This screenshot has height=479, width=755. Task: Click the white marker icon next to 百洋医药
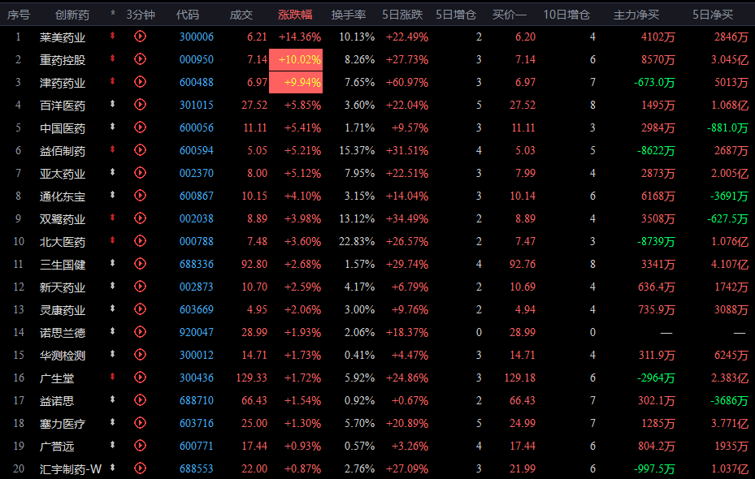pos(113,105)
